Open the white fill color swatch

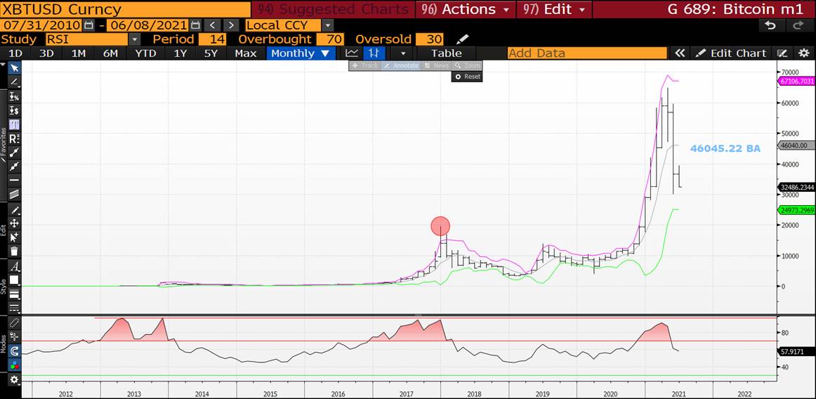tap(15, 280)
